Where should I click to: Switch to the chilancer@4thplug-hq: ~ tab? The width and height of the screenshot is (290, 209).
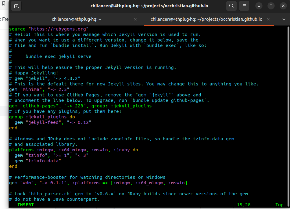coord(76,19)
